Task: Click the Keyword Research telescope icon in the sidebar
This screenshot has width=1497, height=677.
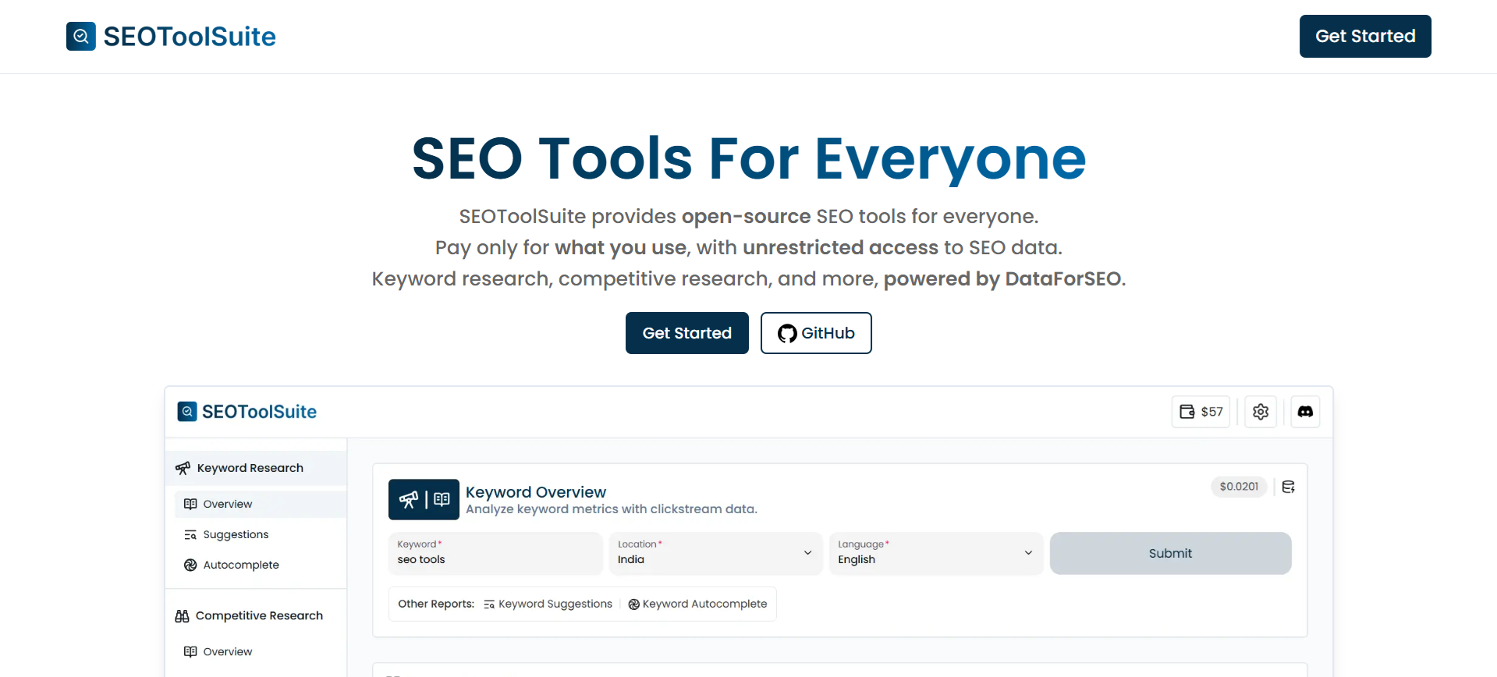Action: pos(183,467)
